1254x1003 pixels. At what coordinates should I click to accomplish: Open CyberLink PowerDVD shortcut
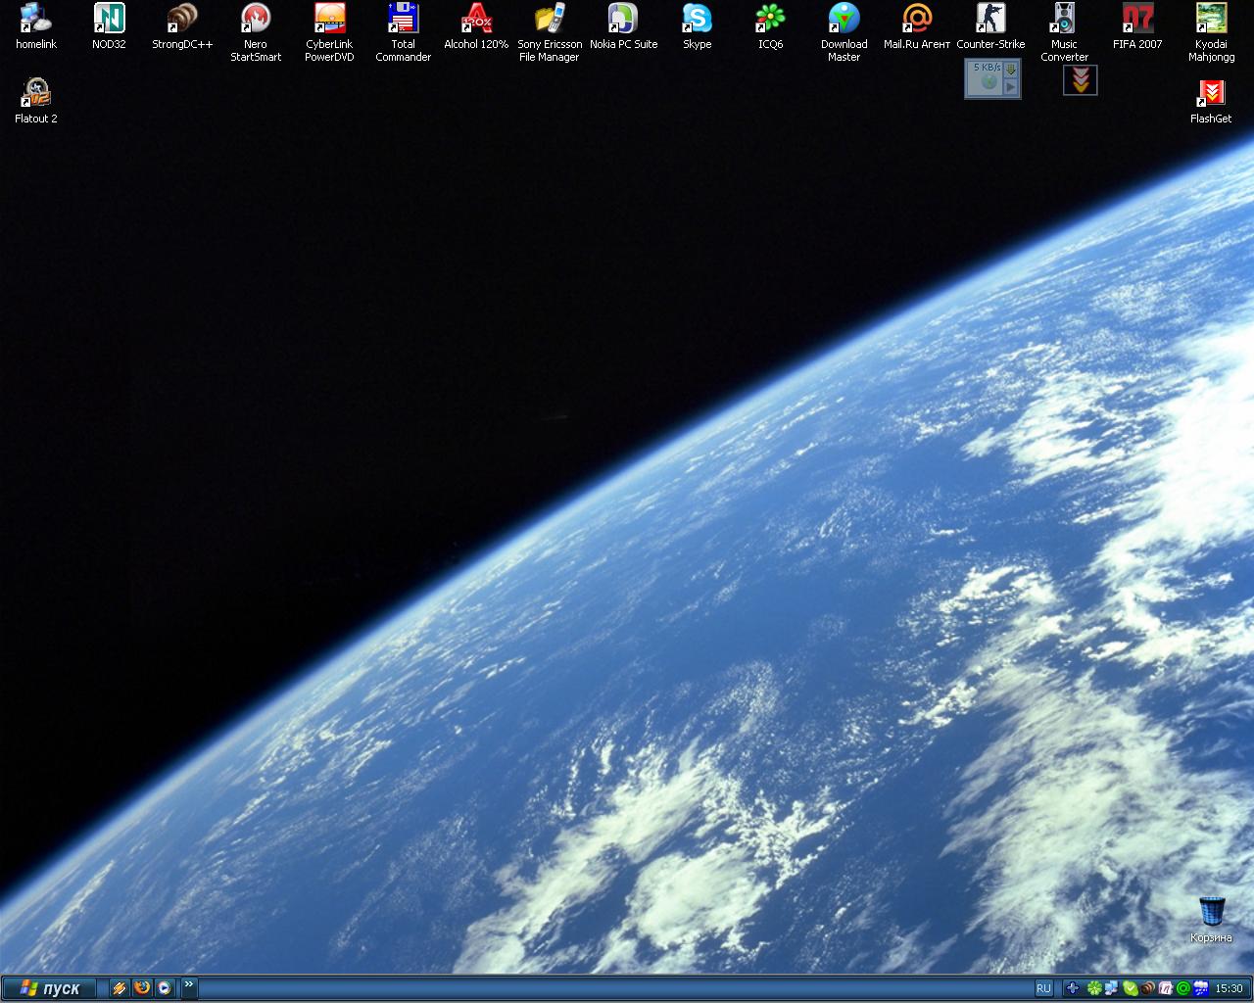click(x=329, y=32)
